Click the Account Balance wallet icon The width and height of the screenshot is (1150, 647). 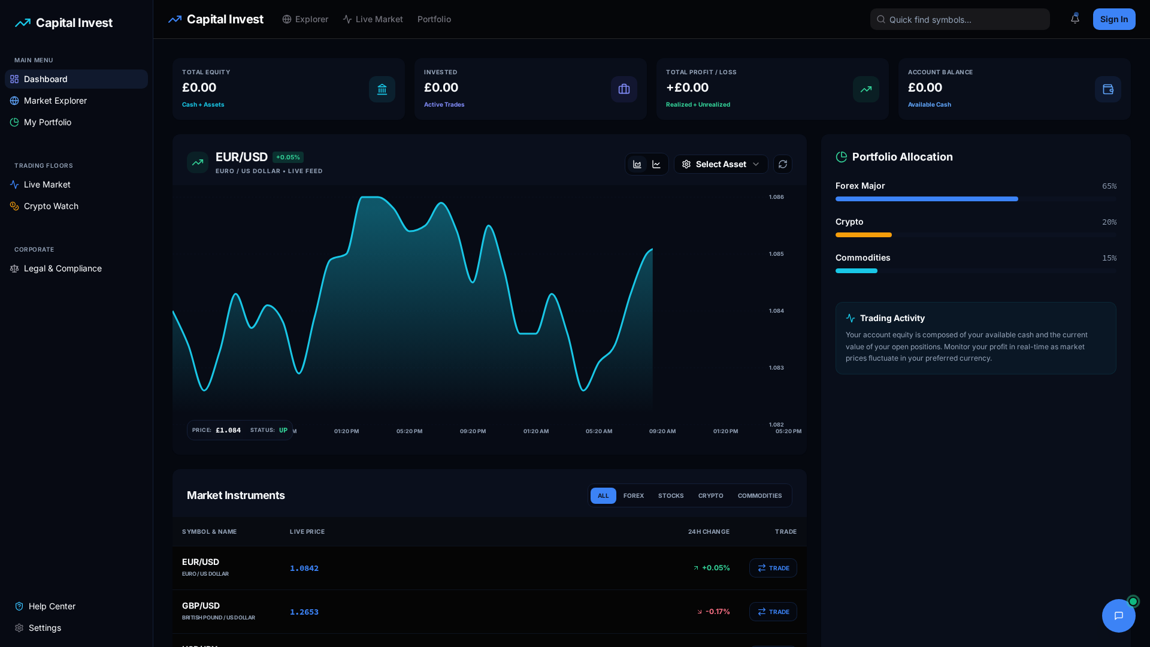coord(1107,89)
